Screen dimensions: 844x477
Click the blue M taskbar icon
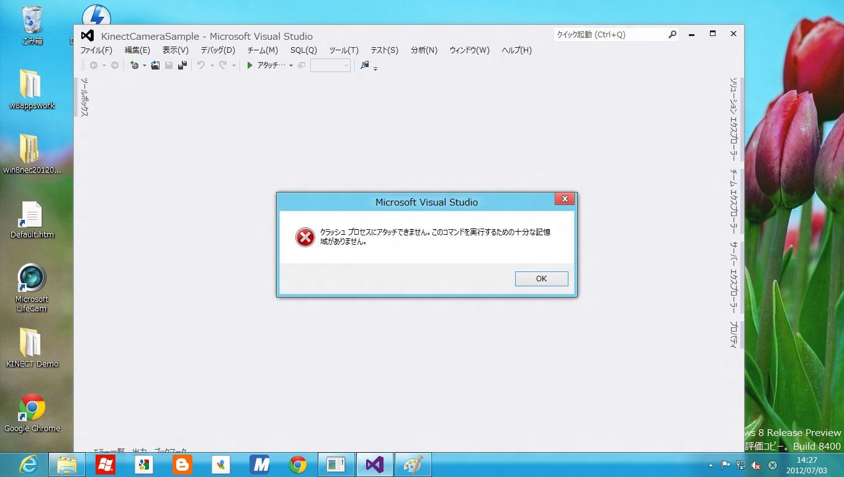click(259, 465)
